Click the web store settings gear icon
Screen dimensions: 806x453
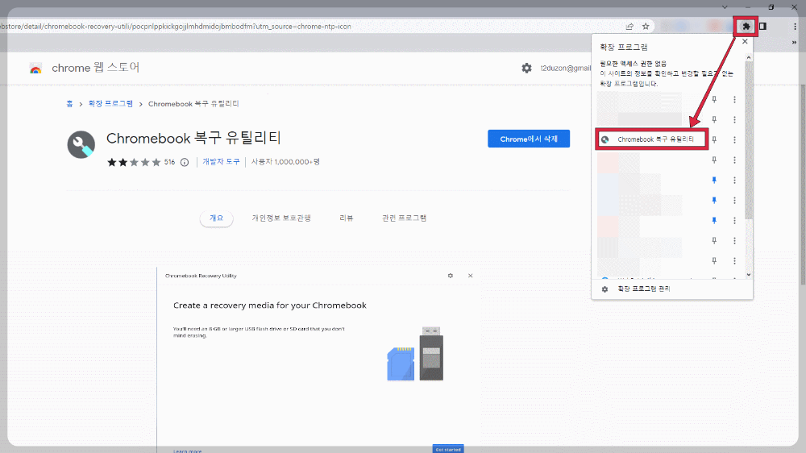coord(526,68)
